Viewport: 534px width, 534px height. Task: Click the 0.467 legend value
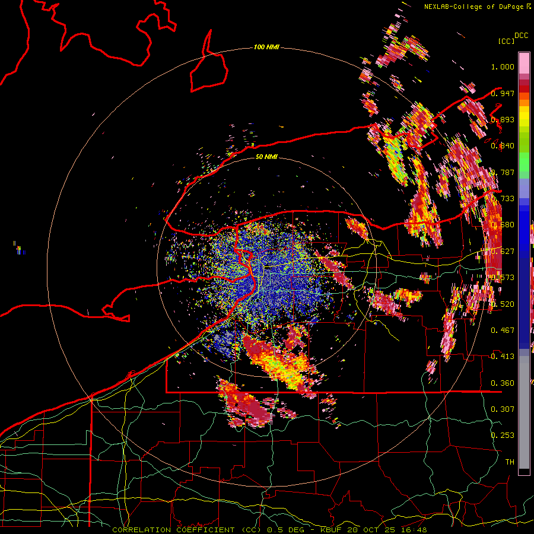[x=503, y=330]
